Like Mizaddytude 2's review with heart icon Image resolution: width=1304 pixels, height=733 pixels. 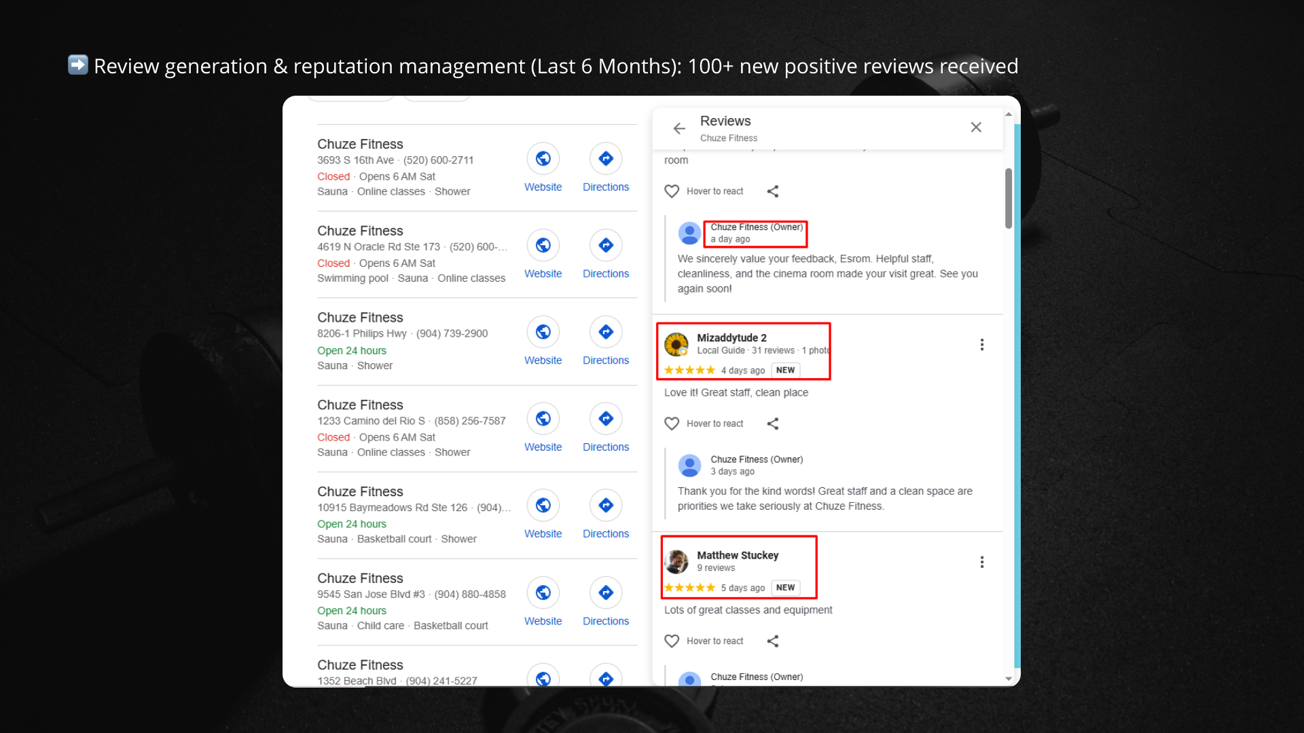pyautogui.click(x=672, y=424)
